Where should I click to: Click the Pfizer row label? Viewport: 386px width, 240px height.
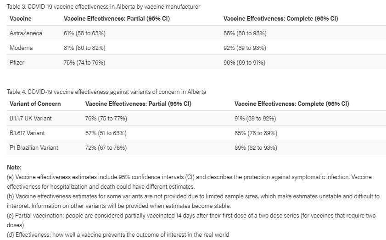click(17, 63)
